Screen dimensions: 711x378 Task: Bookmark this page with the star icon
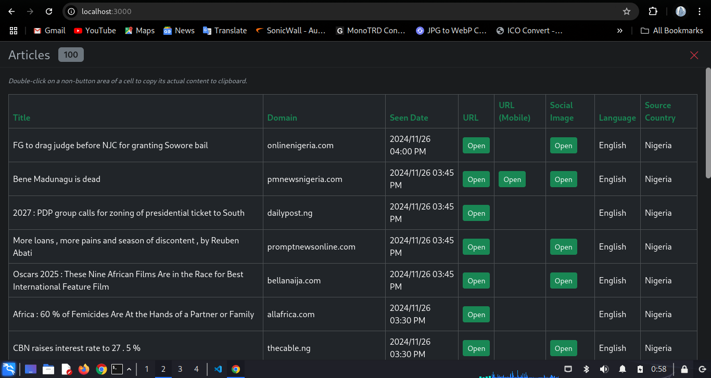point(627,11)
